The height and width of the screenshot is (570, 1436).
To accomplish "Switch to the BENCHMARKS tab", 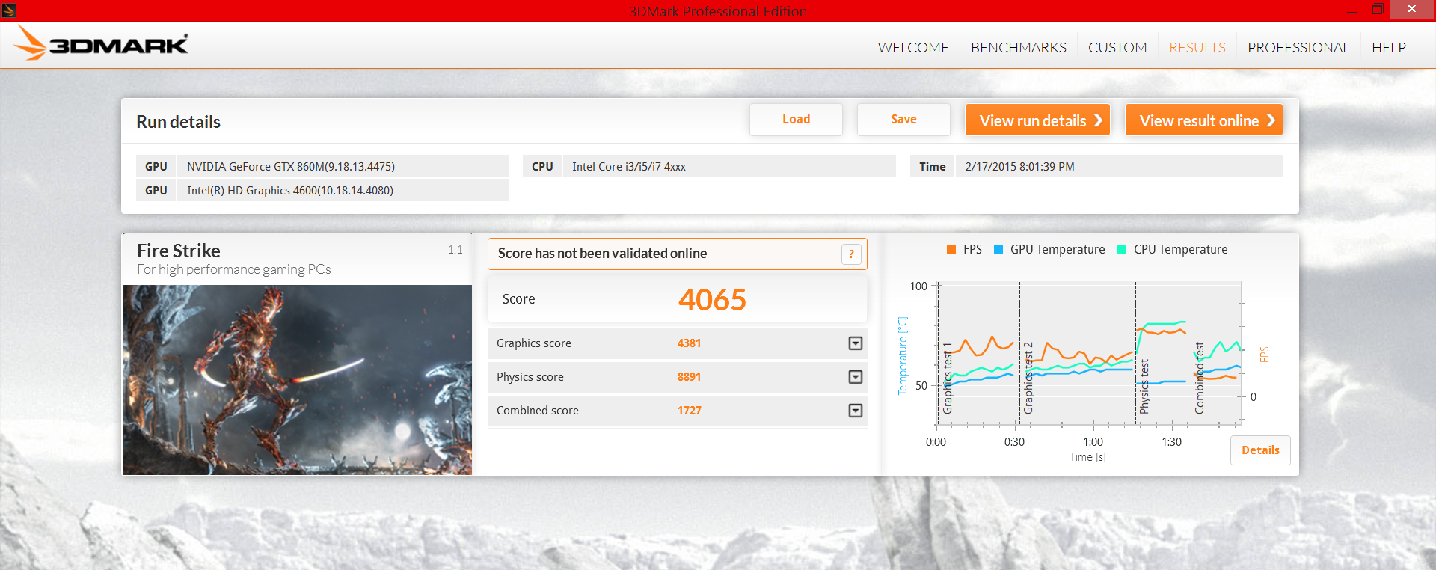I will 1019,47.
